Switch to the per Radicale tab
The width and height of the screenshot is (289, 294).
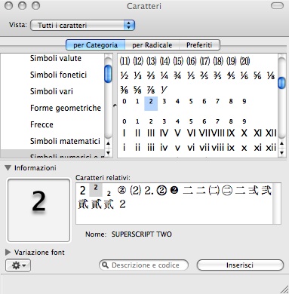point(152,45)
